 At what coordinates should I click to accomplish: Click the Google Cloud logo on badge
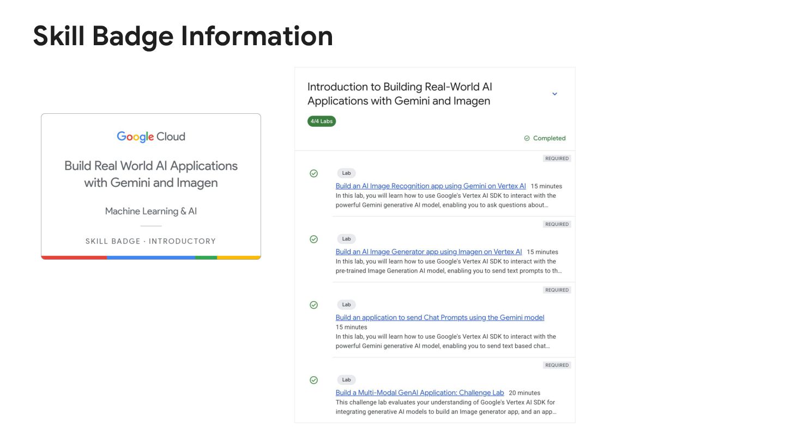click(x=151, y=137)
